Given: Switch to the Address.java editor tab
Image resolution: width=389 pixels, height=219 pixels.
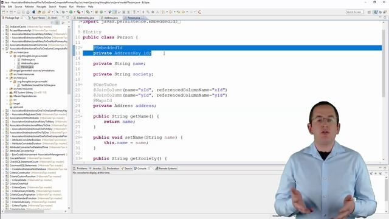Looking at the screenshot, I should coord(111,18).
